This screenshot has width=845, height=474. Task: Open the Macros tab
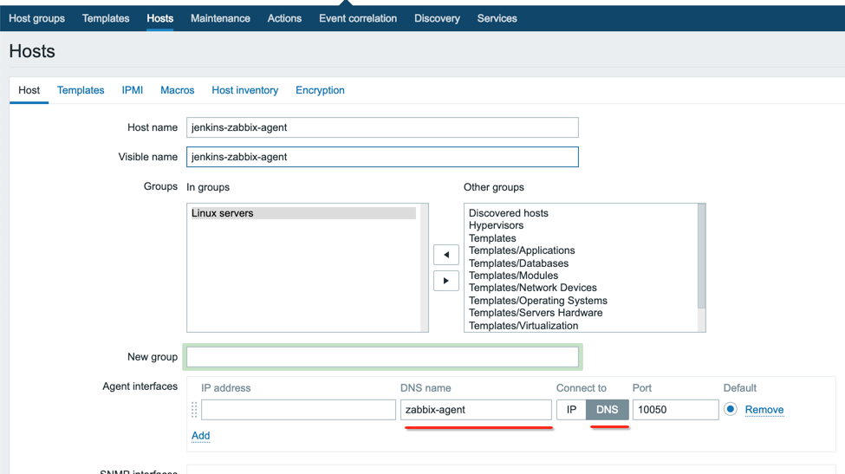[x=177, y=90]
